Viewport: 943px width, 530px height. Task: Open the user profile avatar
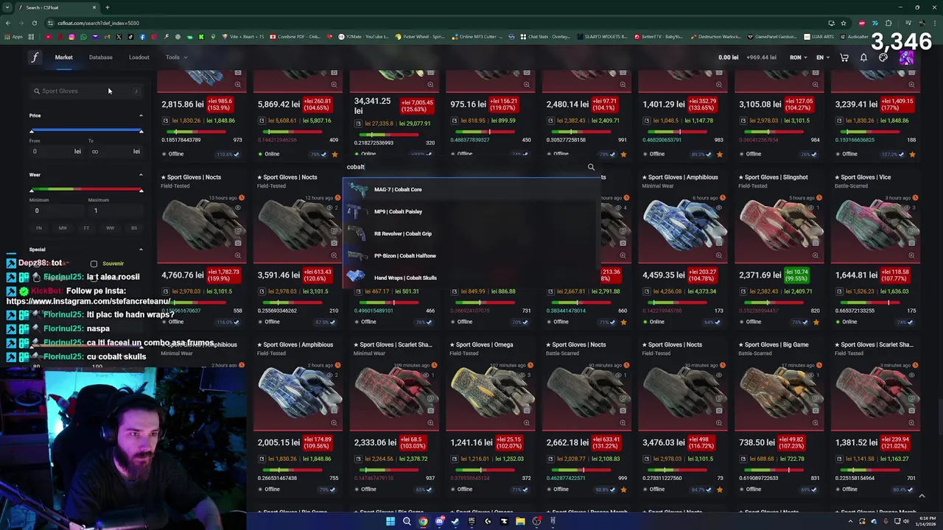pyautogui.click(x=906, y=57)
